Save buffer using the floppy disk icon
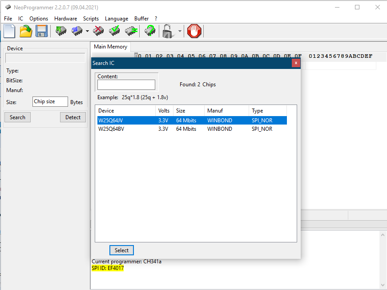This screenshot has width=387, height=290. pos(41,31)
